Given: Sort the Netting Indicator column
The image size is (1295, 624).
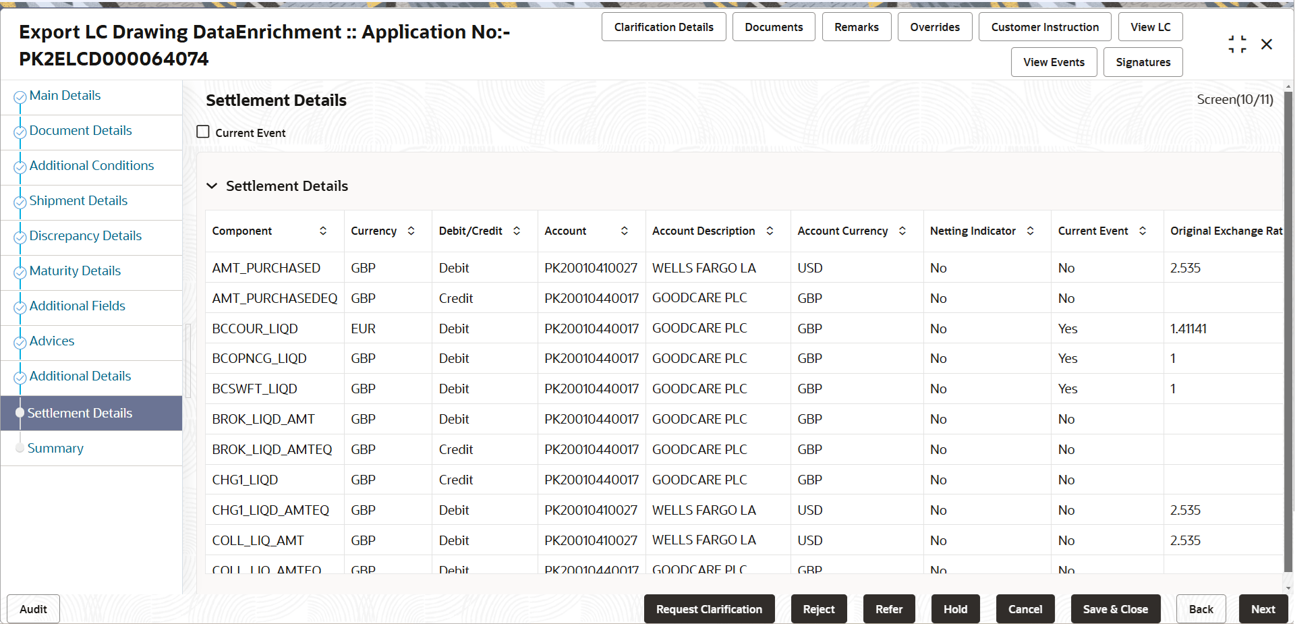Looking at the screenshot, I should 1029,231.
